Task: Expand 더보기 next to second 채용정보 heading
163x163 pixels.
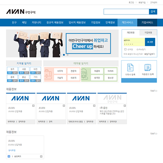Action: 154,134
